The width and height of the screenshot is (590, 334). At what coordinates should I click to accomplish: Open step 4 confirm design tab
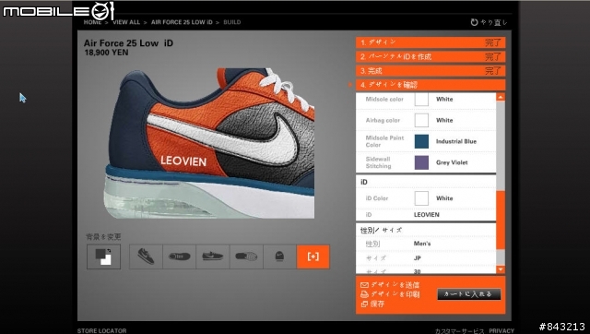pos(431,85)
